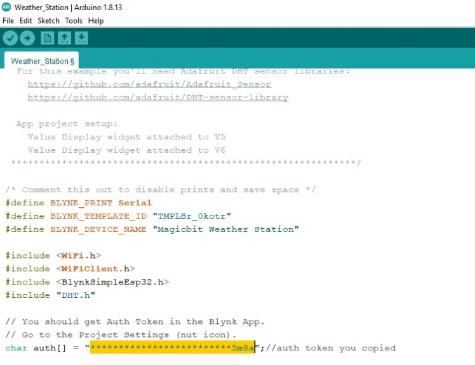Open a sketch using the Open icon
The image size is (475, 365).
click(x=64, y=38)
